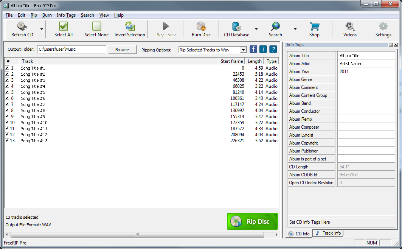
Task: Open the File menu
Action: 9,15
